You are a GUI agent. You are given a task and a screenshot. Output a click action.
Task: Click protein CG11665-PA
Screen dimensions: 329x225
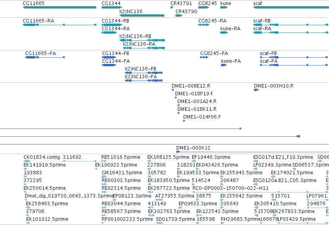click(45, 57)
